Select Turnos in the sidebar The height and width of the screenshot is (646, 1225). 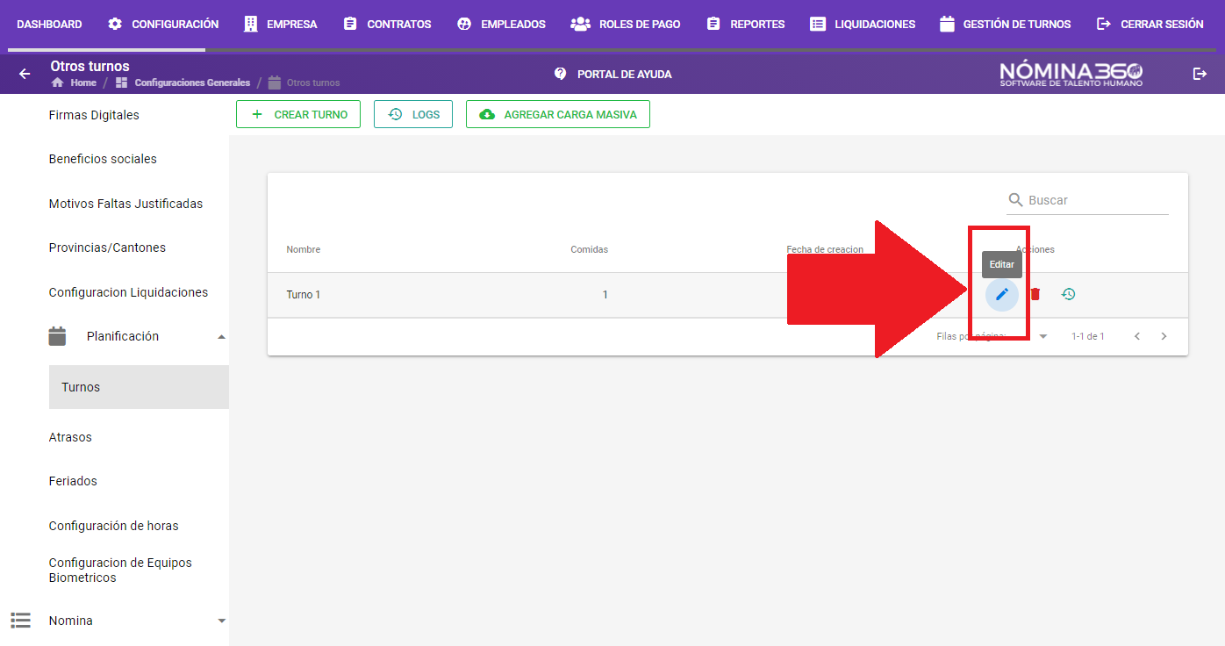point(139,387)
